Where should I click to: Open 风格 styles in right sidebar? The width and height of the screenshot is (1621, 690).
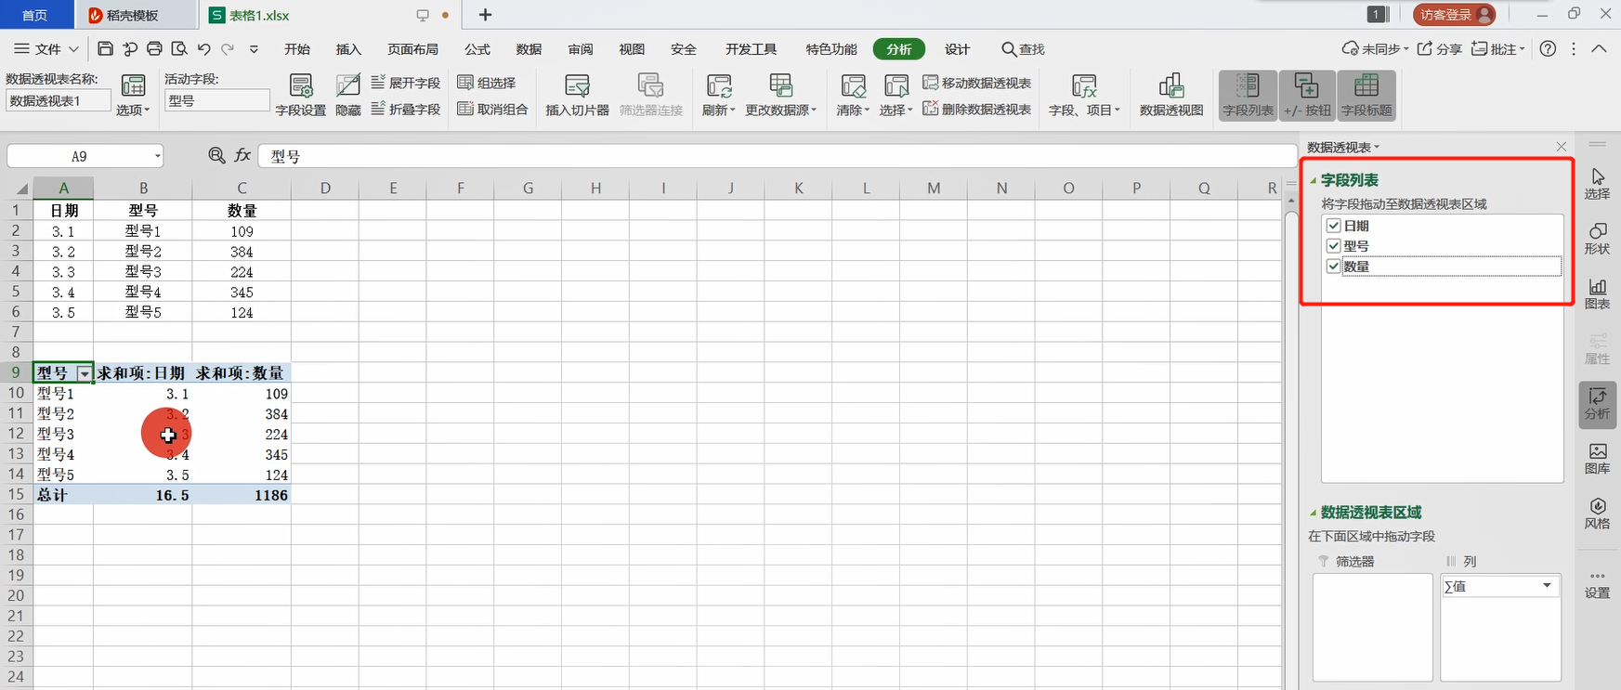pos(1597,514)
